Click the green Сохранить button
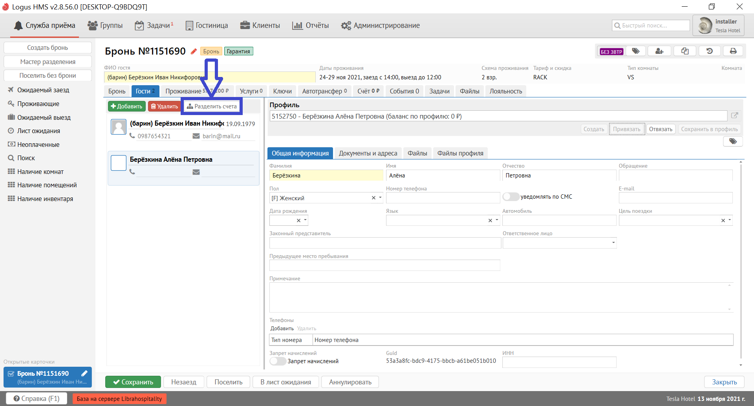The width and height of the screenshot is (754, 406). (133, 382)
